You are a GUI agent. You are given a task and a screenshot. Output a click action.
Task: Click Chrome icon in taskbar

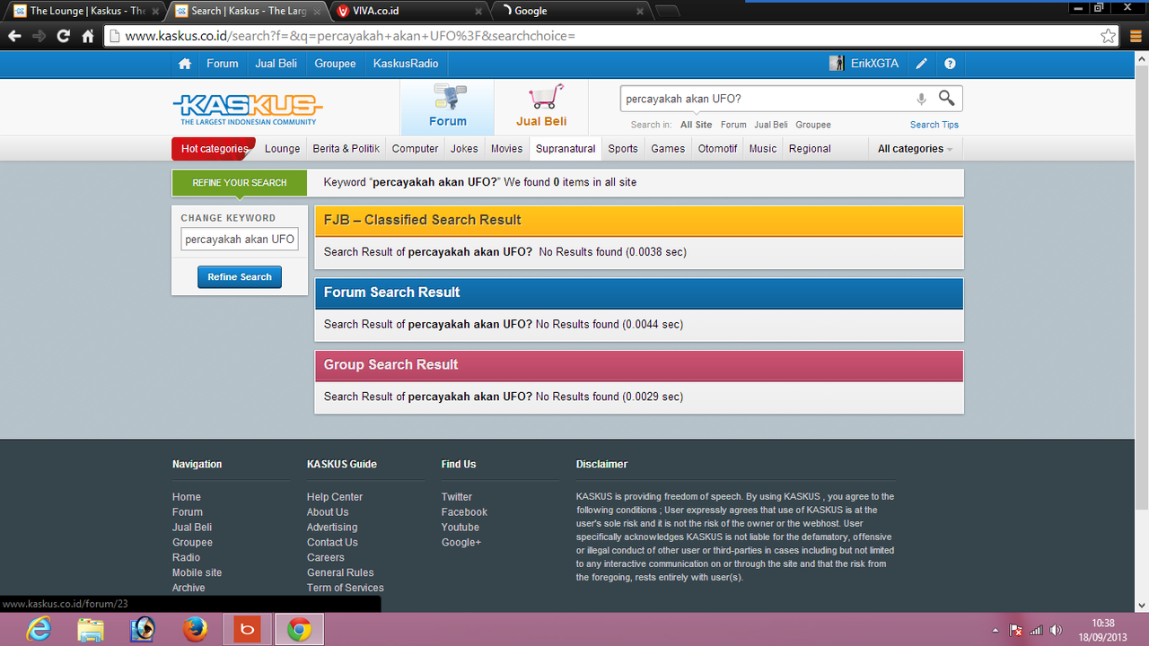(x=299, y=630)
